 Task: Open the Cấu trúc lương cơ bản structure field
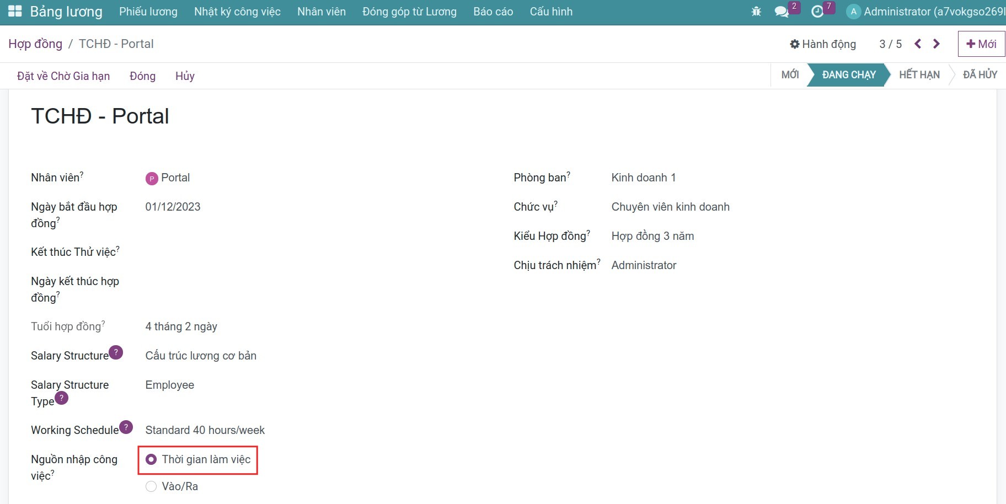tap(201, 356)
